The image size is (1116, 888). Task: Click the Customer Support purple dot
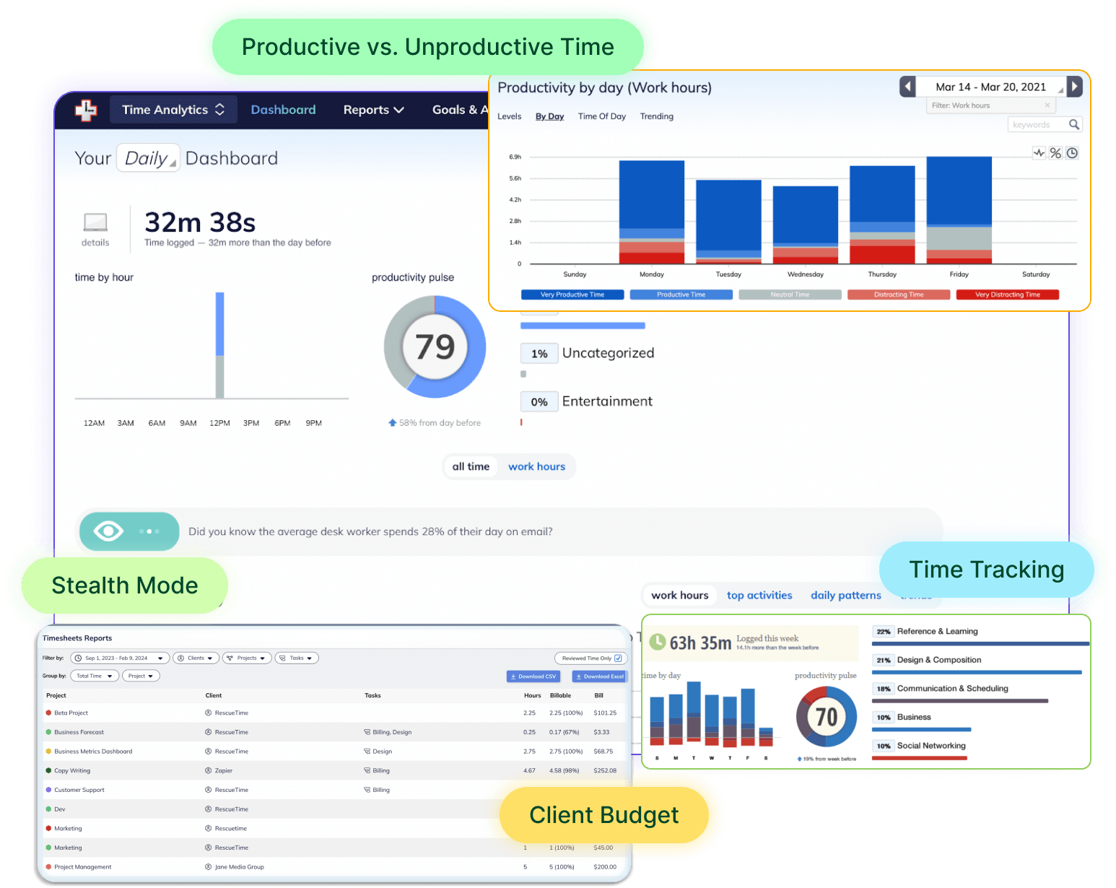tap(48, 790)
